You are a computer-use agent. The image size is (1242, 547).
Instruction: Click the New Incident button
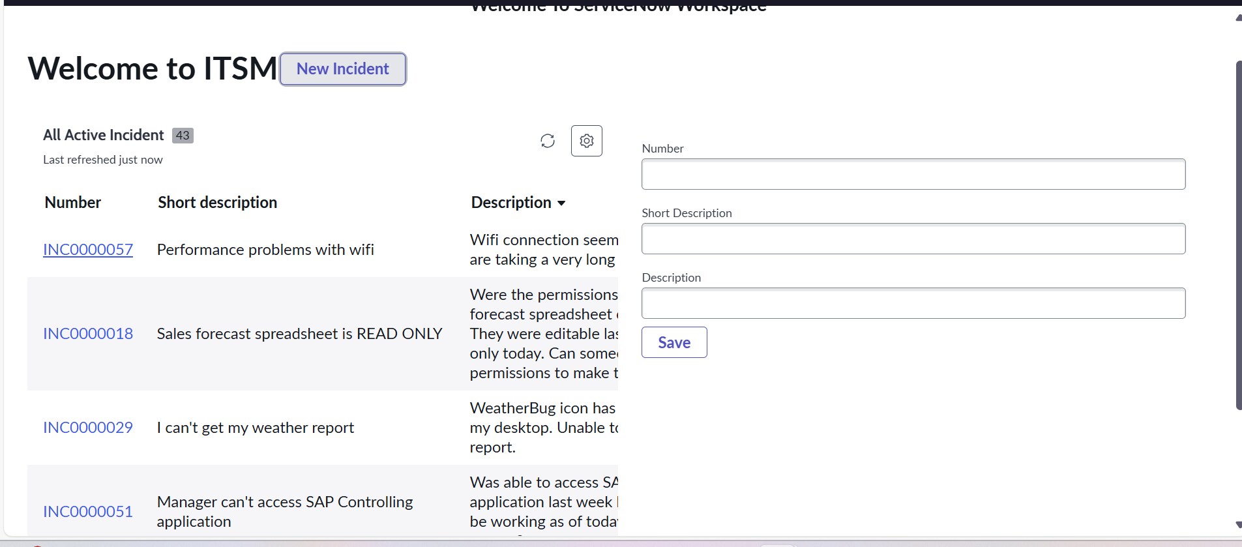pyautogui.click(x=343, y=69)
